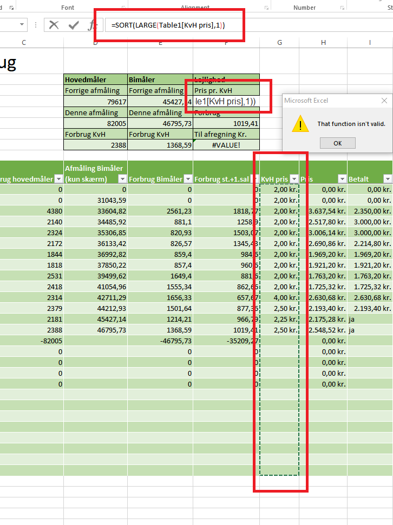Open the Number group dialog launcher
Screen dimensions: 393x525
342,8
